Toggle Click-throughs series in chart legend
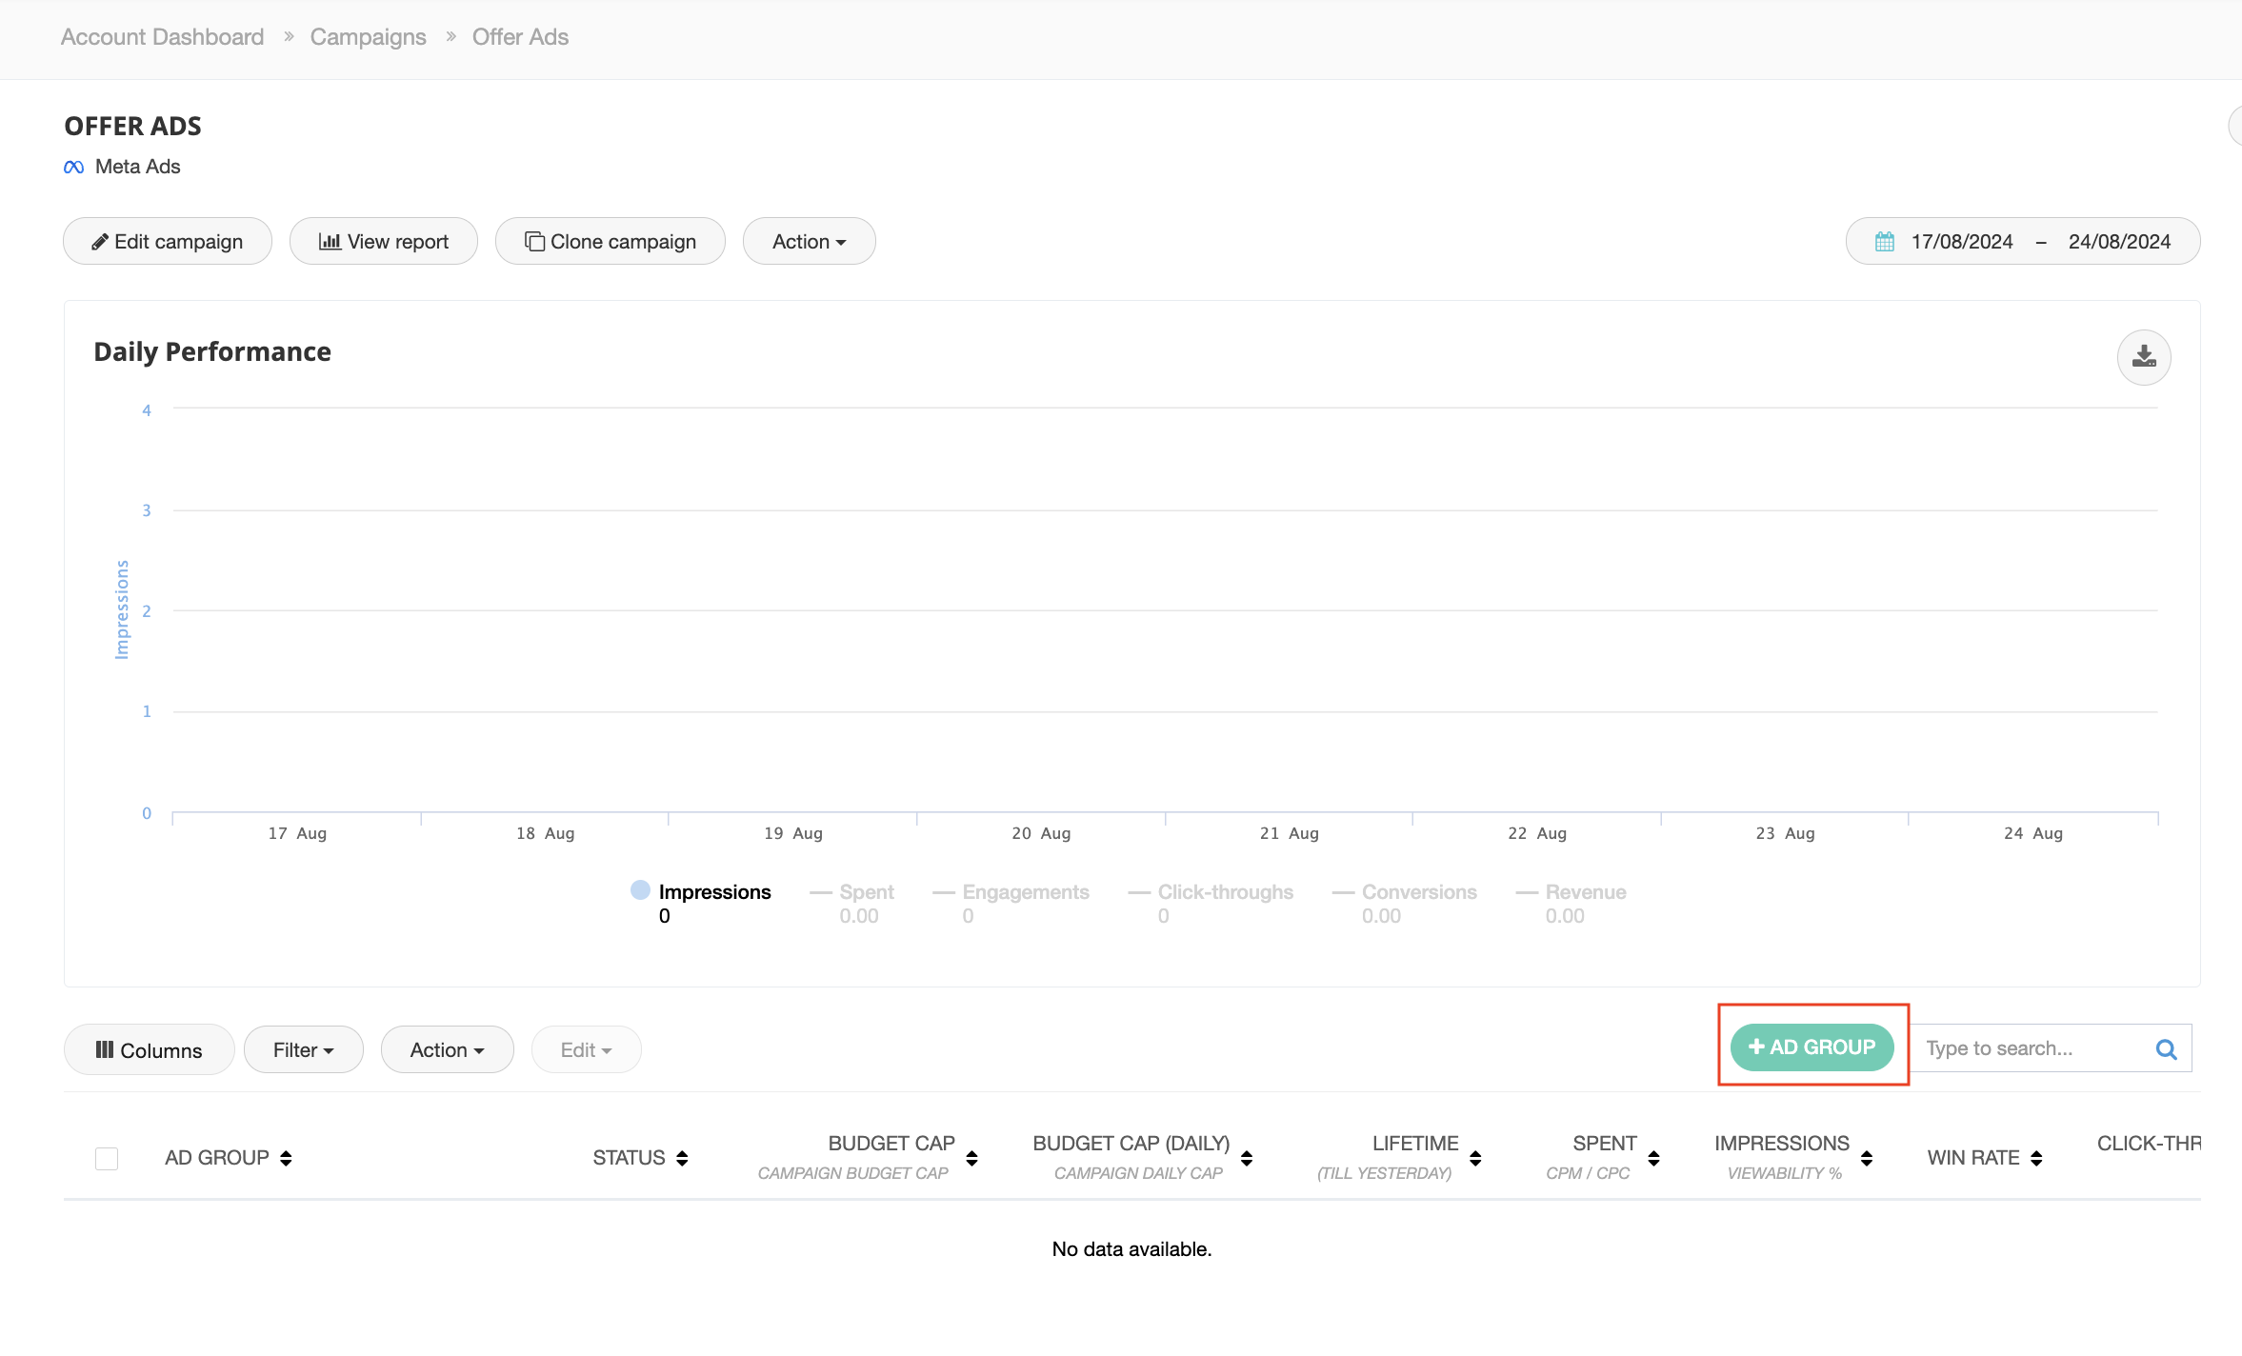 click(1225, 892)
